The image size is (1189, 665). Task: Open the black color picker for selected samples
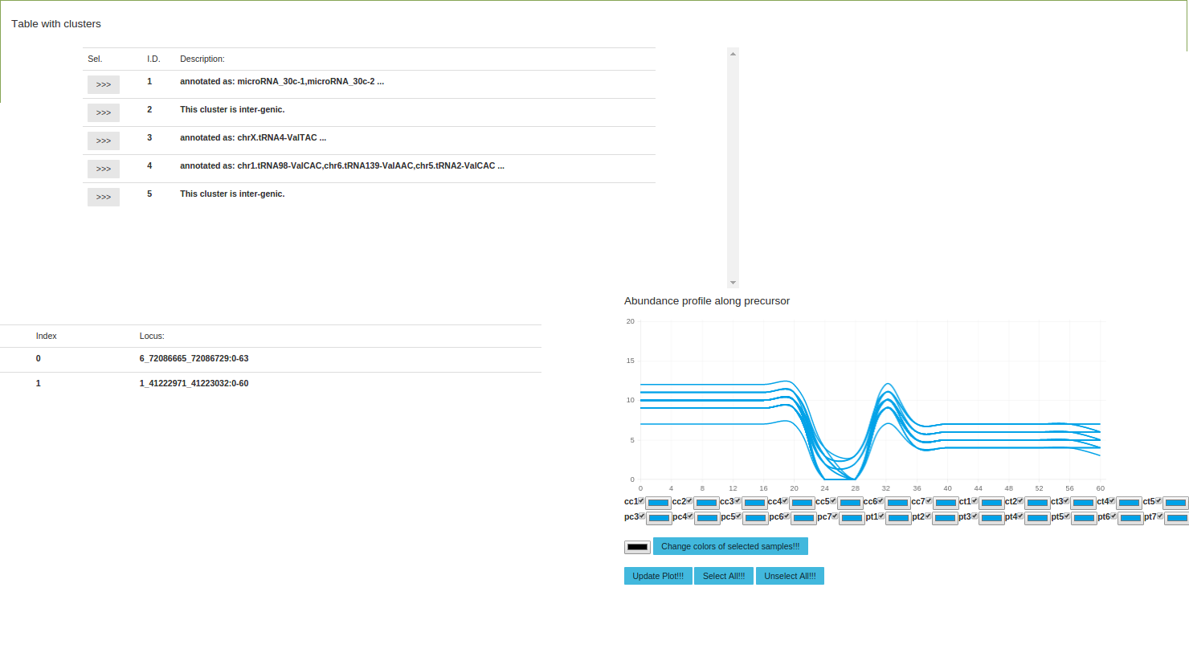tap(637, 547)
